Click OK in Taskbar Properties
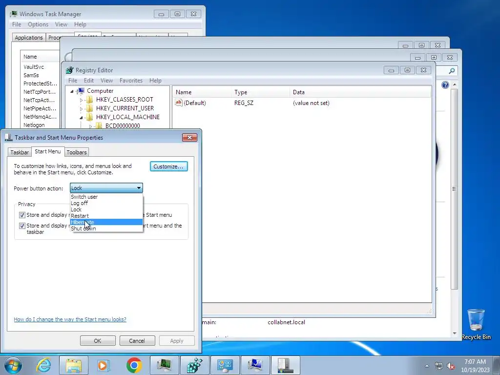 pyautogui.click(x=98, y=340)
